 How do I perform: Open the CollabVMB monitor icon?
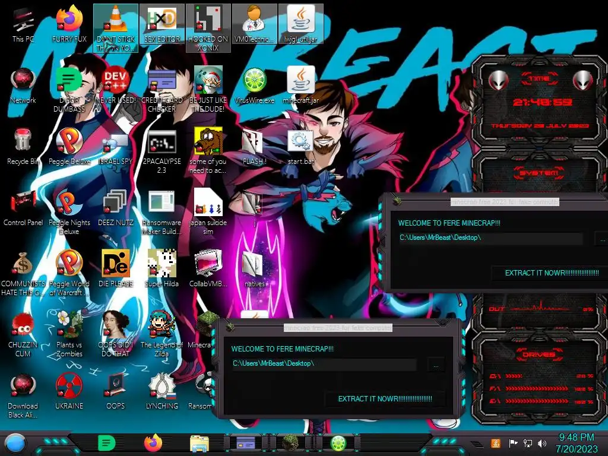click(208, 268)
